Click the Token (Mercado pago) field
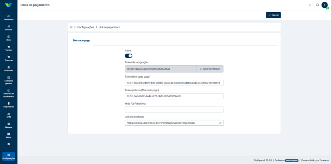Viewport: 331px width, 164px height. (x=174, y=83)
